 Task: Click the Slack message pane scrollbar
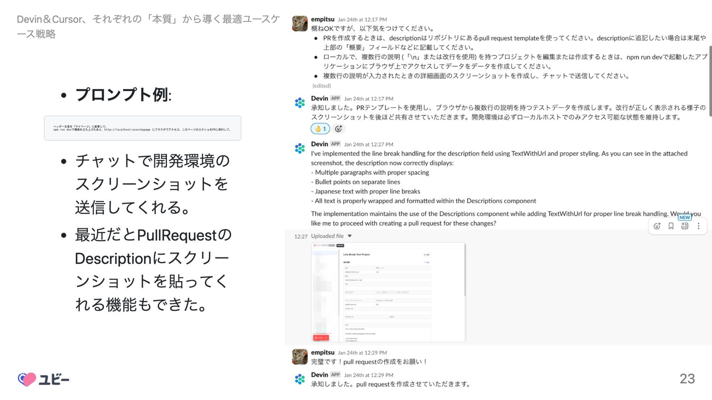pos(710,81)
